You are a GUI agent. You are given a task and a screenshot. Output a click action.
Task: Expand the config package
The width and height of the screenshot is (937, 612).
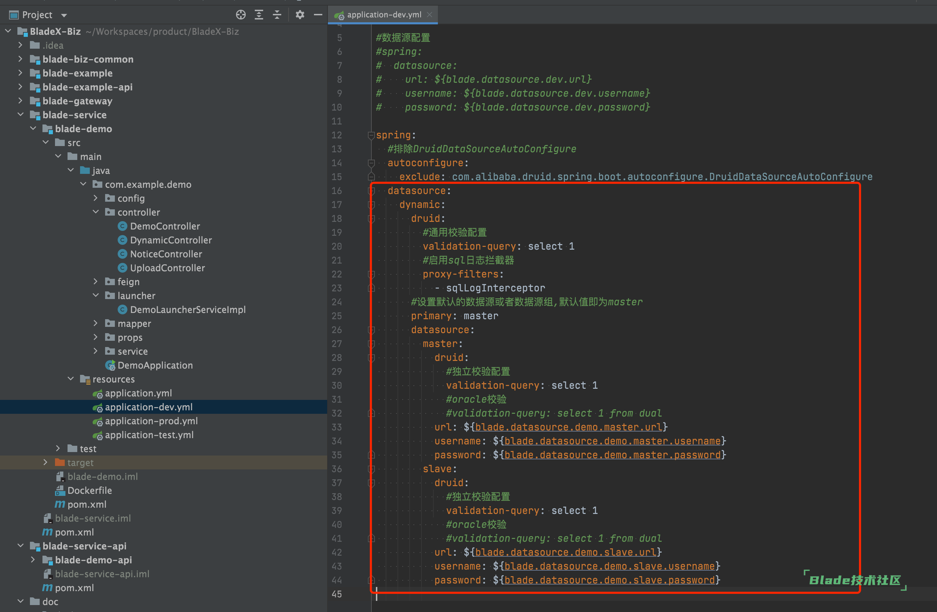96,198
